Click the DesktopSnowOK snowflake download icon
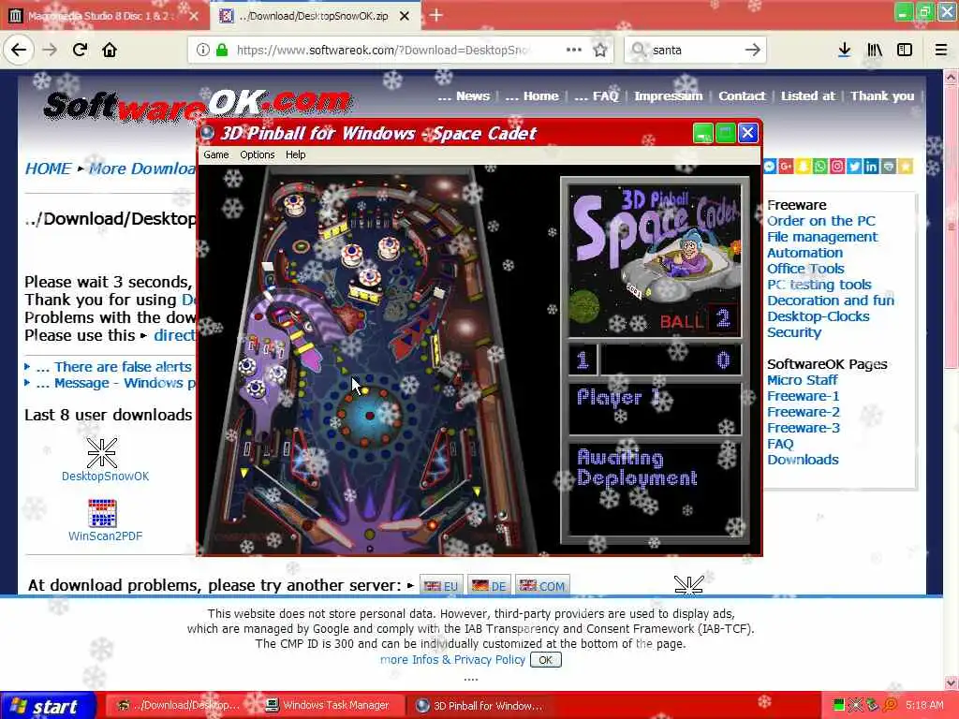The image size is (959, 719). tap(102, 453)
